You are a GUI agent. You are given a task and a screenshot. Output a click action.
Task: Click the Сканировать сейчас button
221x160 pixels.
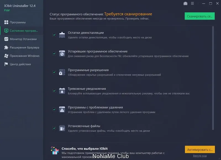pos(199,16)
